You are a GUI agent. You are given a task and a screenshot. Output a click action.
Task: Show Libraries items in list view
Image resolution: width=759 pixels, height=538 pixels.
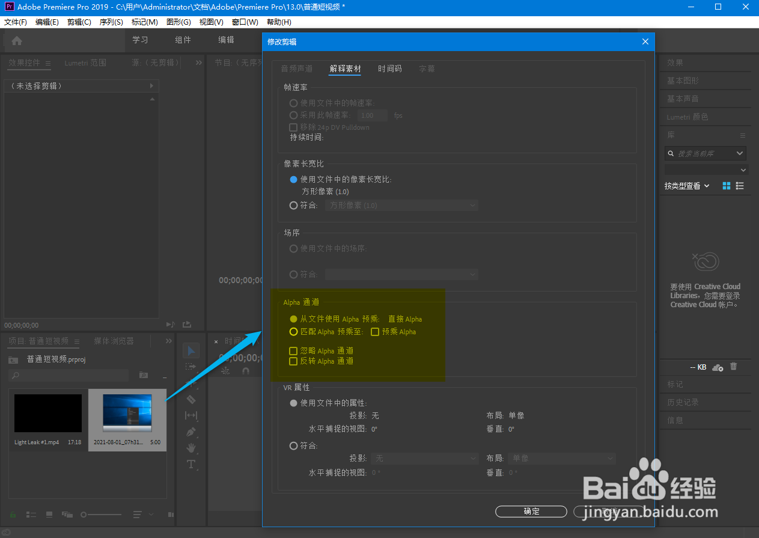(740, 186)
